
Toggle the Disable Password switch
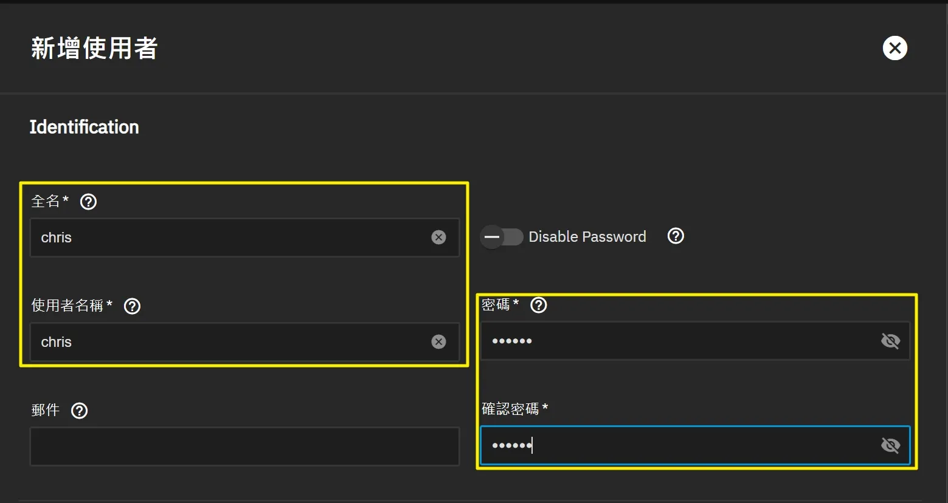(502, 236)
